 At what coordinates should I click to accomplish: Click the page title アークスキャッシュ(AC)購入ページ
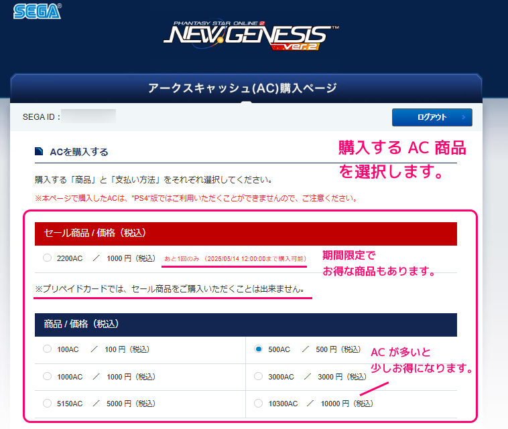point(243,88)
